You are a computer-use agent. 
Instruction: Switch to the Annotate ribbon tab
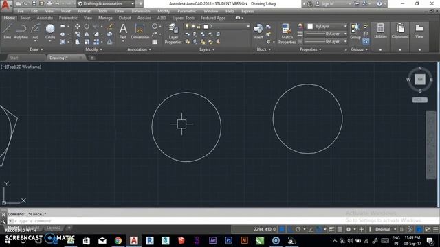(45, 18)
